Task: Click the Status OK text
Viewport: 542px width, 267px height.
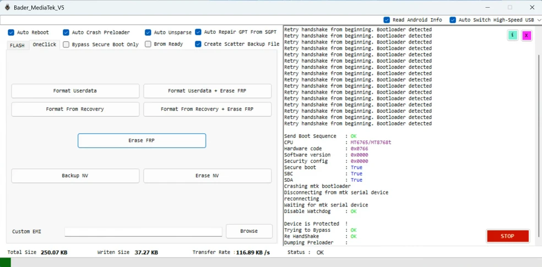Action: (320, 253)
